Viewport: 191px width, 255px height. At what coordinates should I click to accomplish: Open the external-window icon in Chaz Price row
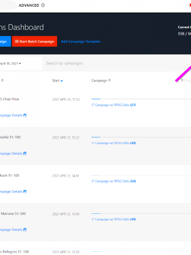(25, 115)
